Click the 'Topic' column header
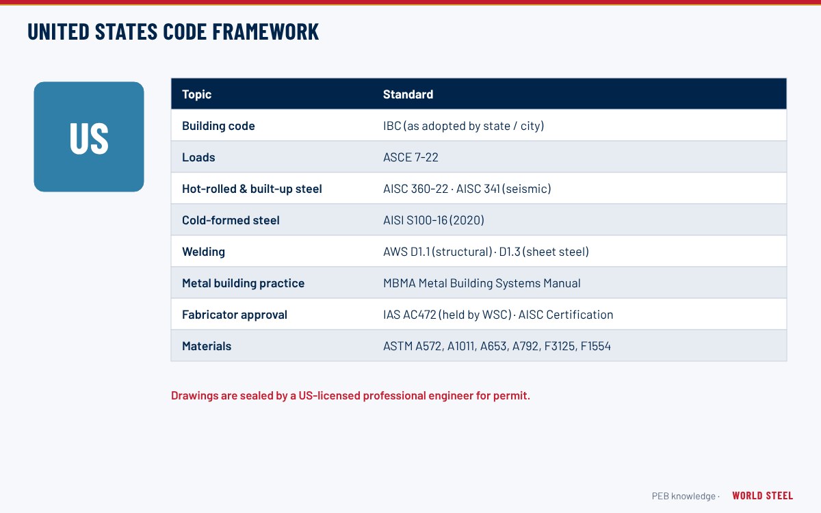The image size is (821, 513). [197, 94]
